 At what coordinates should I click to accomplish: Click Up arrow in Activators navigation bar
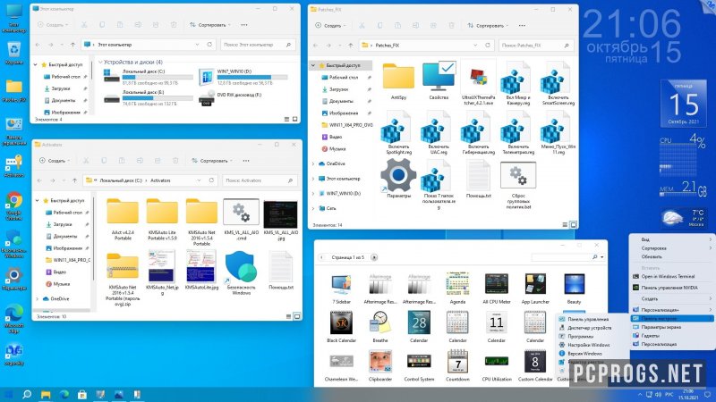tap(74, 180)
